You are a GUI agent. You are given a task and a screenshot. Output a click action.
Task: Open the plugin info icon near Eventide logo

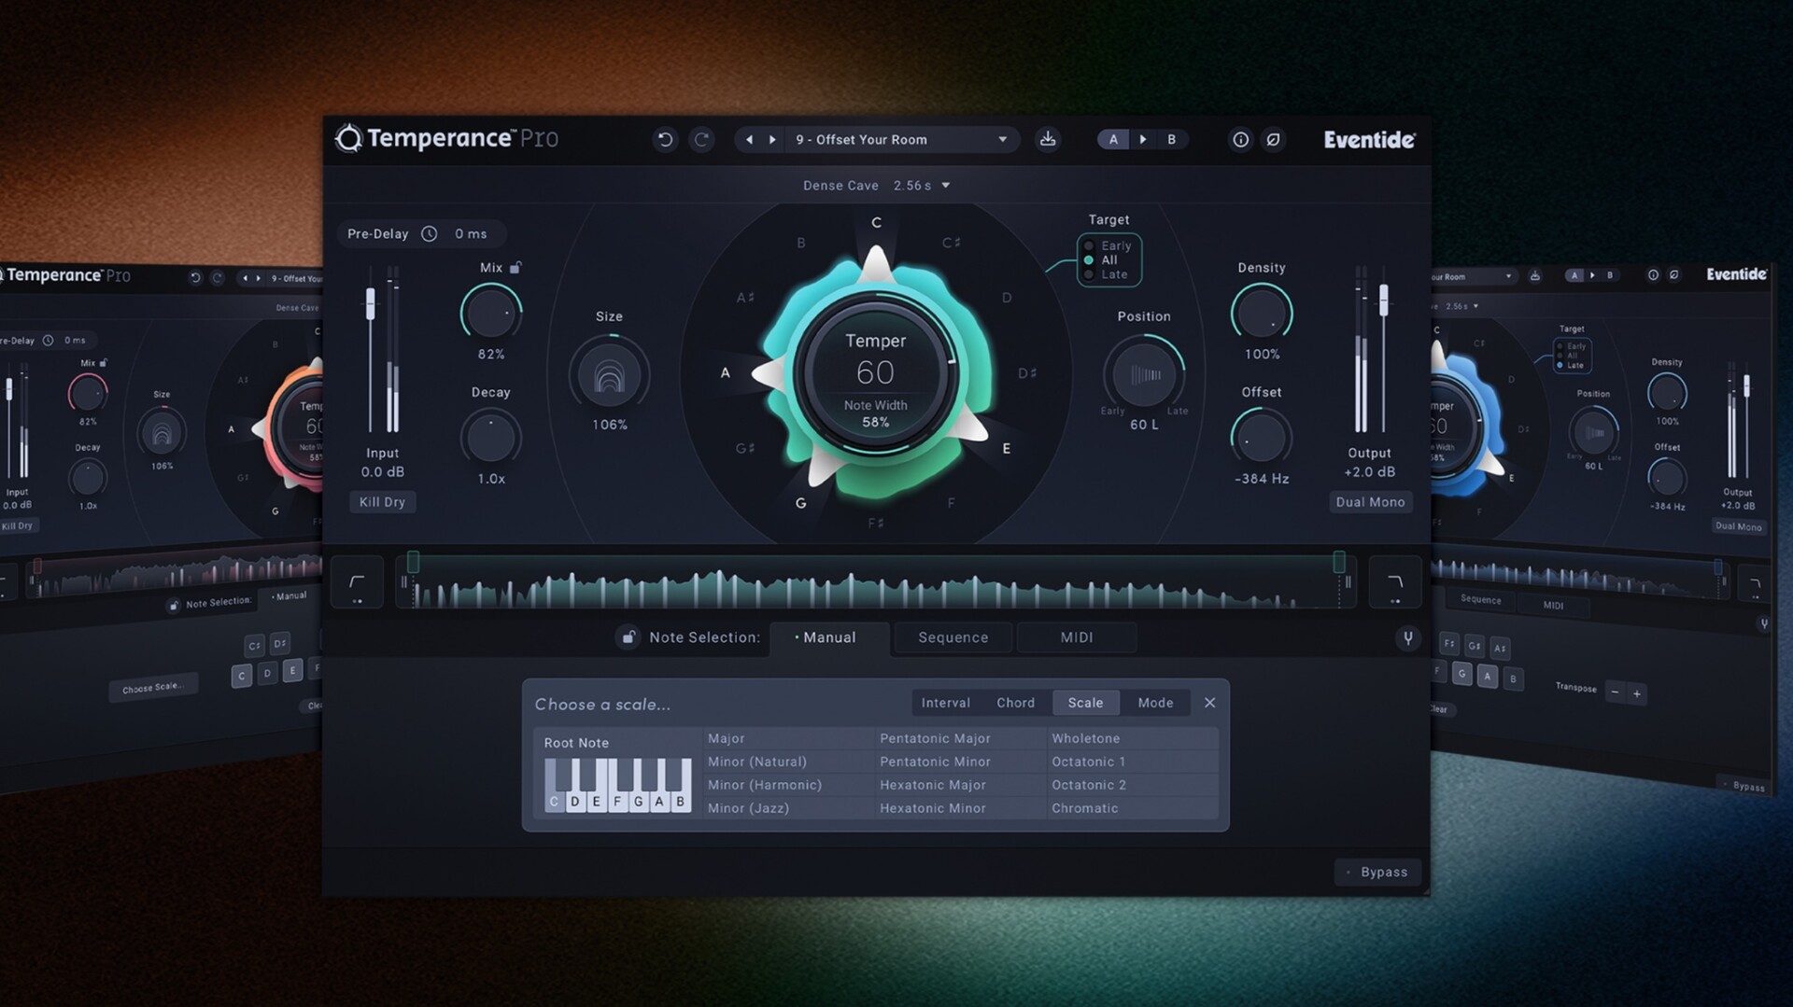(1240, 139)
